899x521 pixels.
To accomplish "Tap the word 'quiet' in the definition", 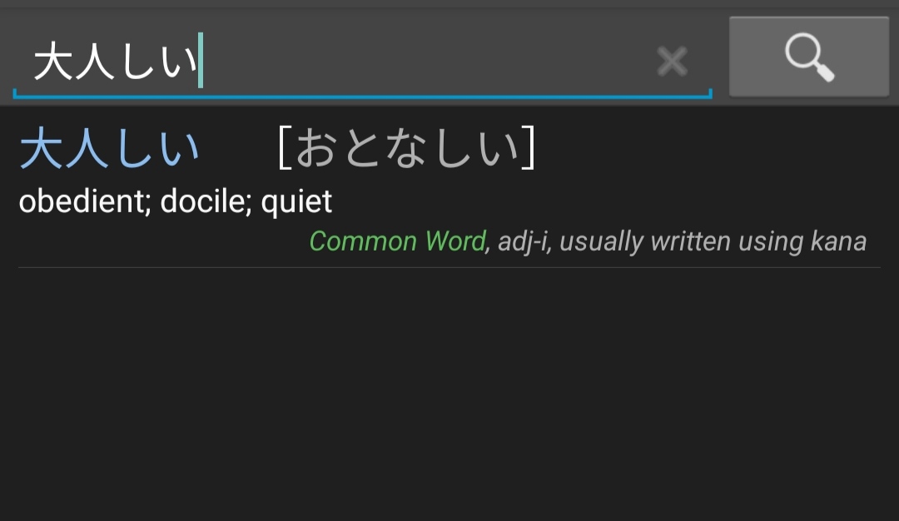I will 296,201.
